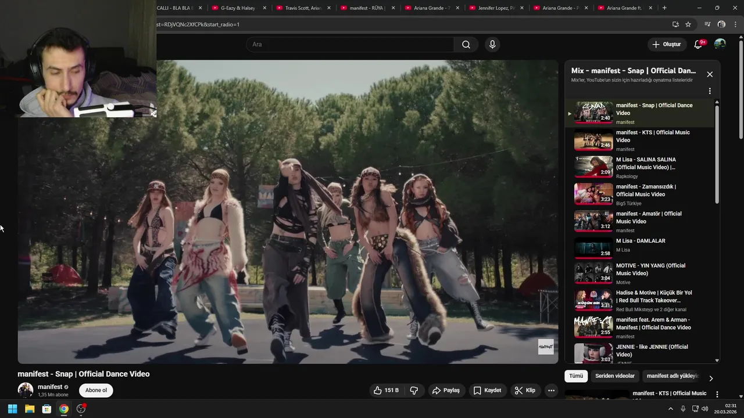Expand the system tray hidden icons chevron
This screenshot has width=744, height=418.
pyautogui.click(x=670, y=409)
